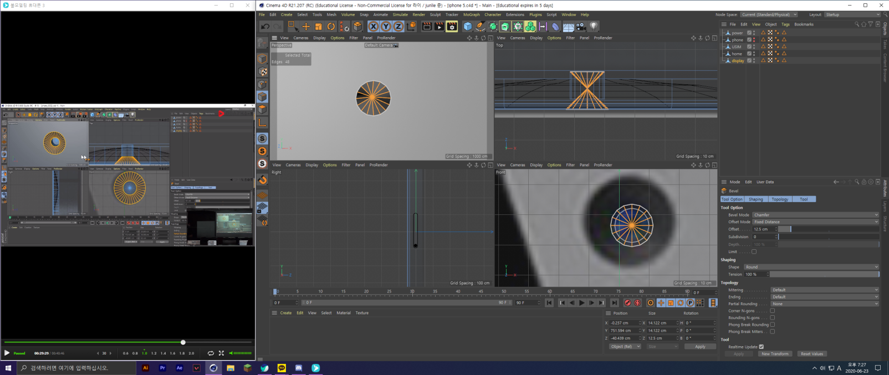Screen dimensions: 889x375
Task: Open Edit Render Settings icon
Action: point(452,26)
